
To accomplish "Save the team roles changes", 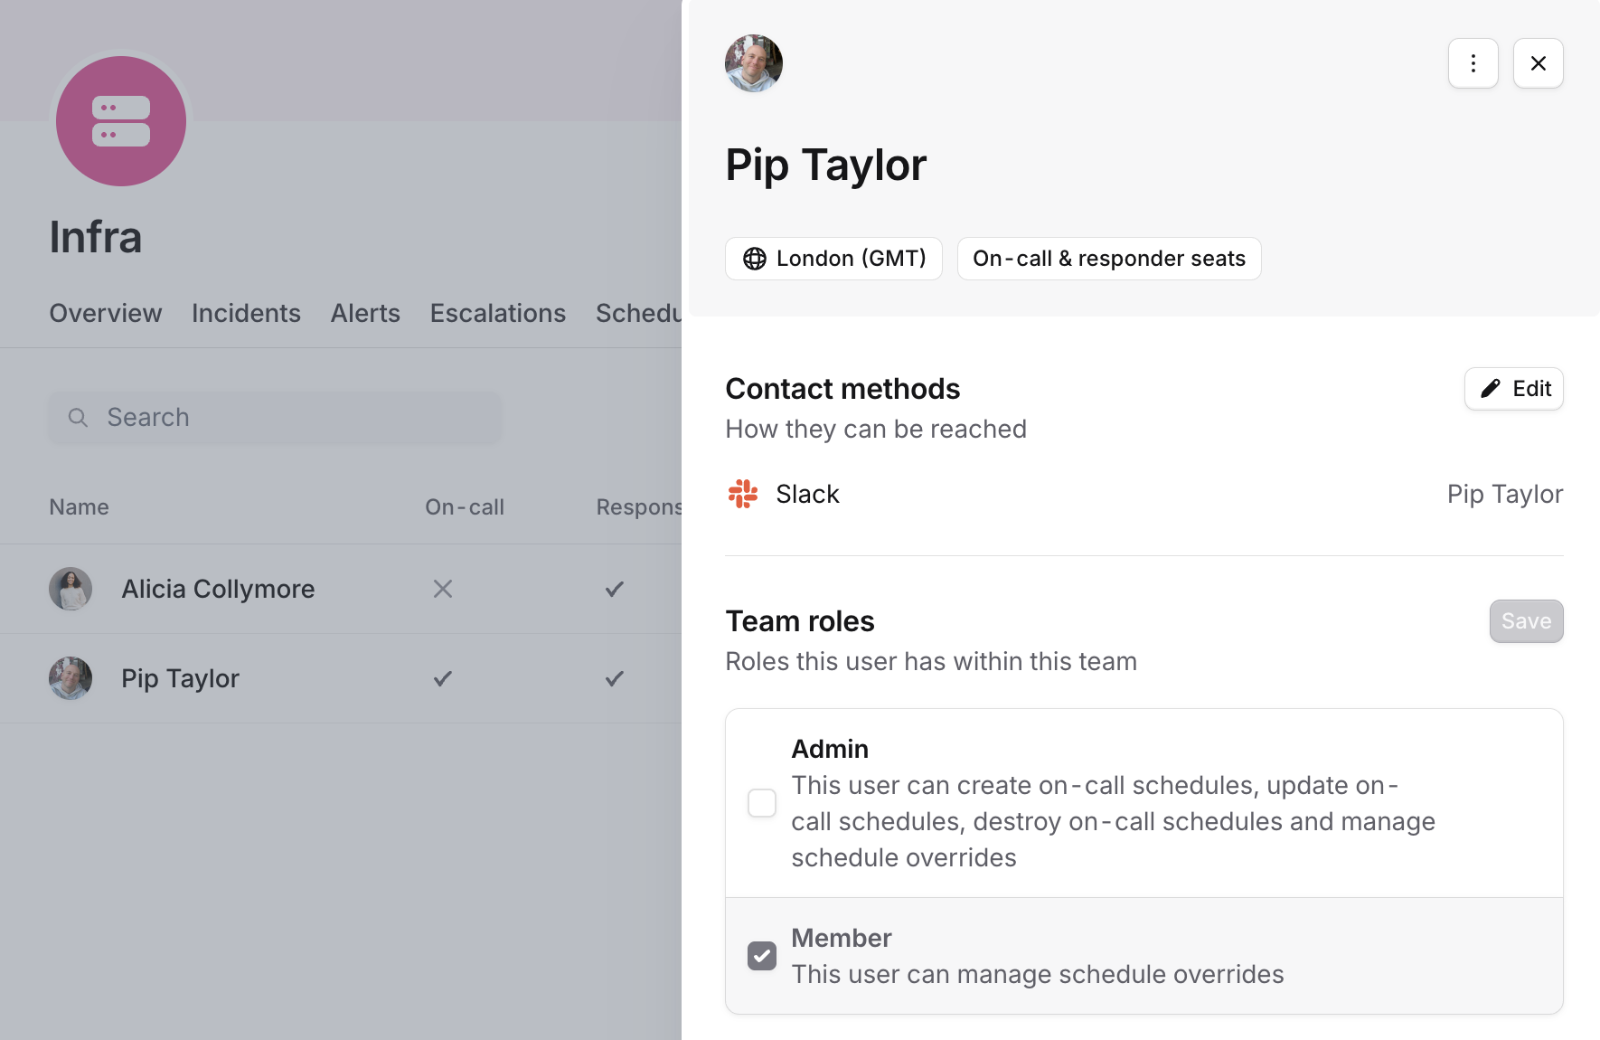I will pyautogui.click(x=1526, y=621).
